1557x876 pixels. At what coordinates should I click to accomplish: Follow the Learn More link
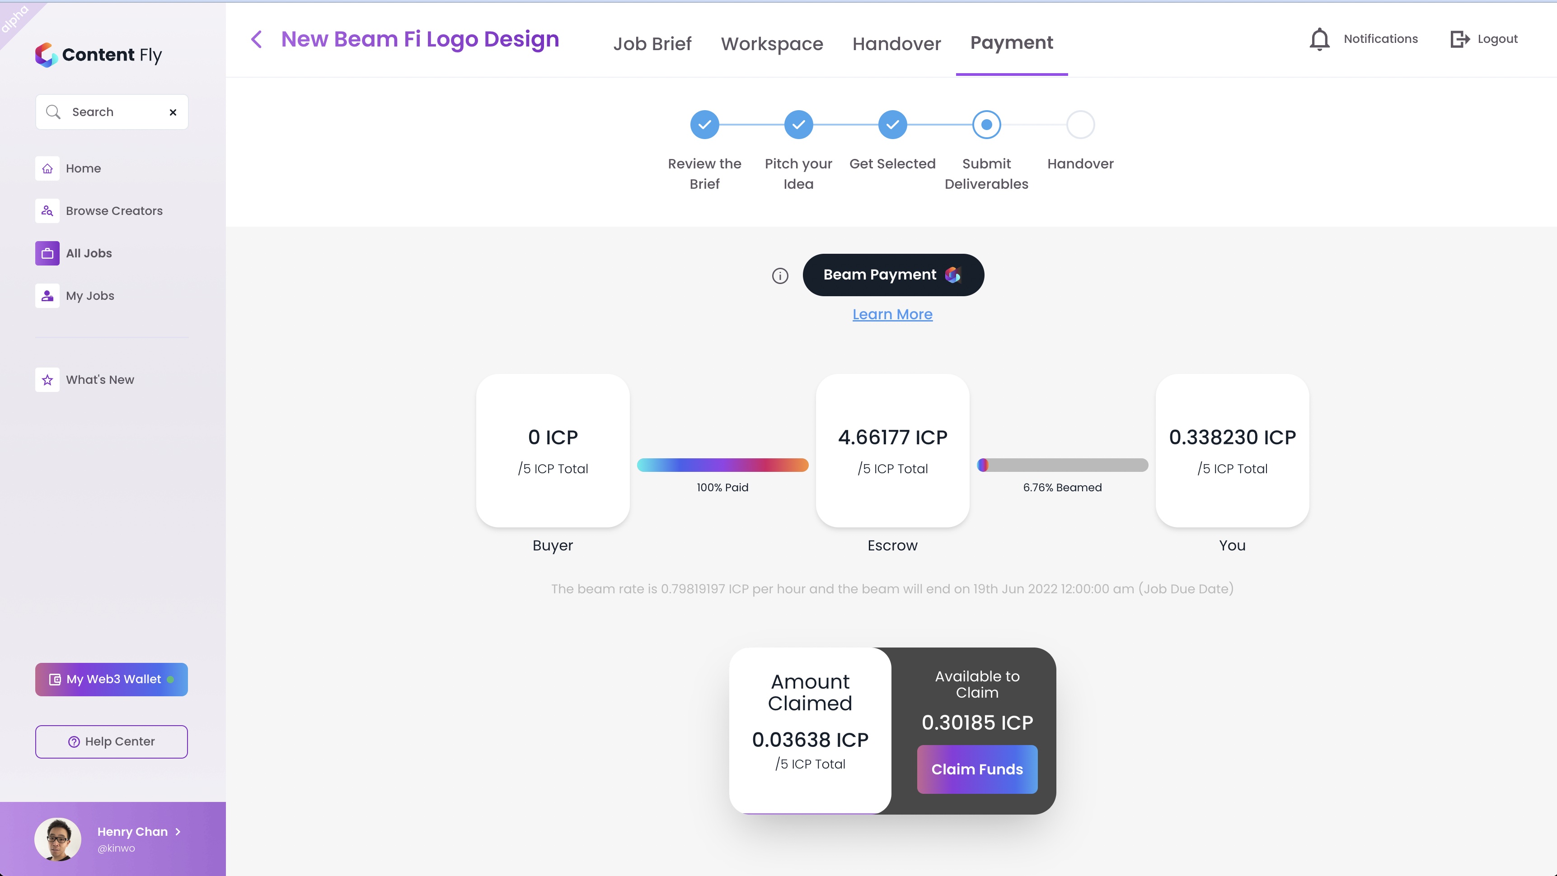coord(892,314)
